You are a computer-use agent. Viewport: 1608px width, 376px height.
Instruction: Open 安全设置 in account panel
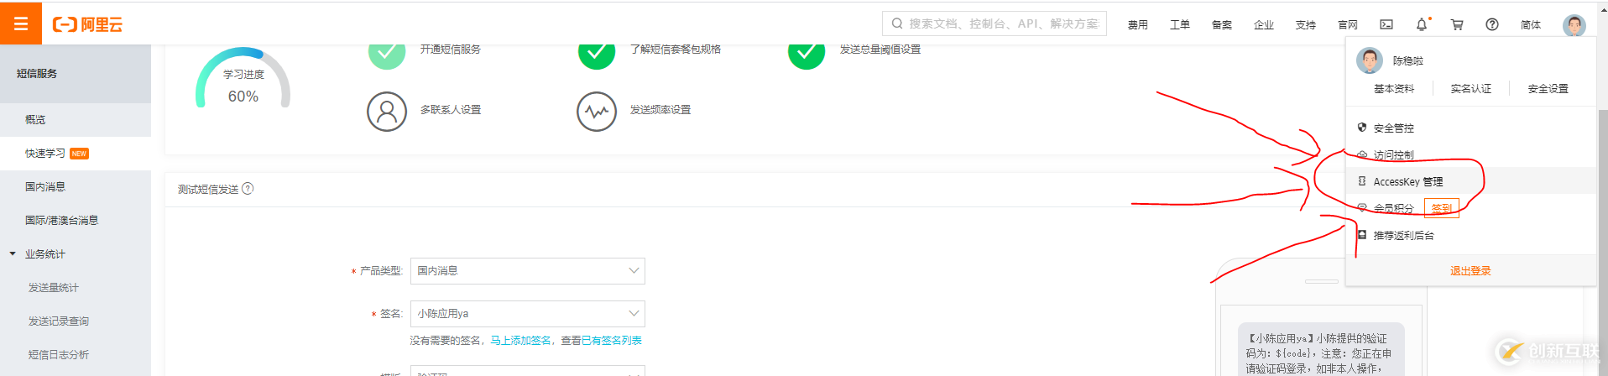(1548, 88)
